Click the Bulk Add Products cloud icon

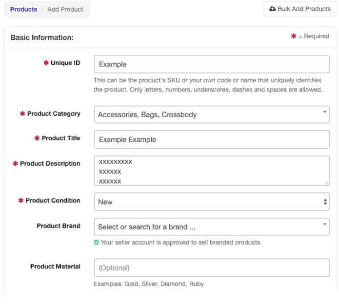point(272,9)
